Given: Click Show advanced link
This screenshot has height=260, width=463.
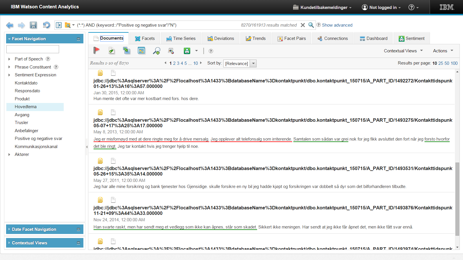Looking at the screenshot, I should click(x=337, y=25).
